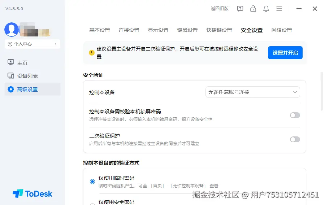Click the chevron beside 个人中心
This screenshot has width=325, height=205.
click(x=56, y=44)
